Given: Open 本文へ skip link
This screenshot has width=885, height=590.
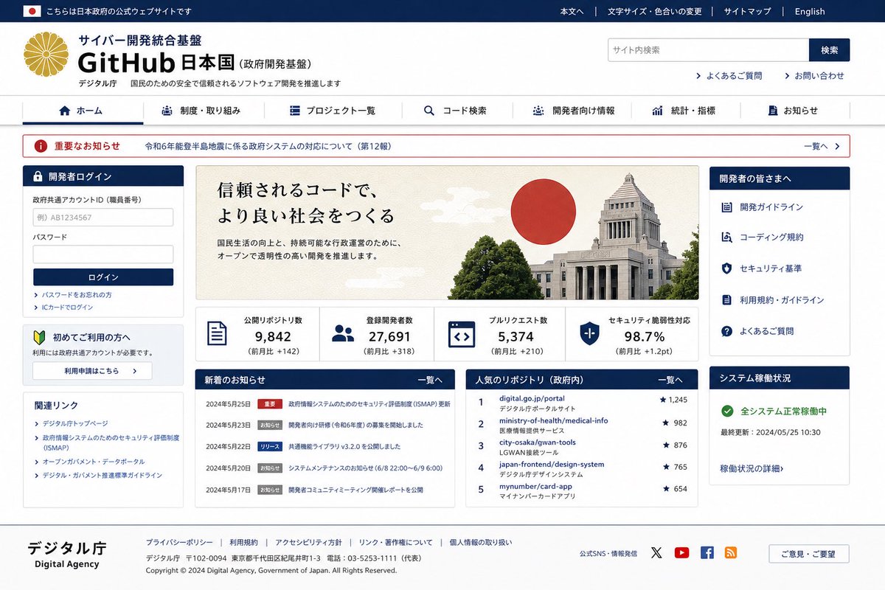Looking at the screenshot, I should (572, 11).
